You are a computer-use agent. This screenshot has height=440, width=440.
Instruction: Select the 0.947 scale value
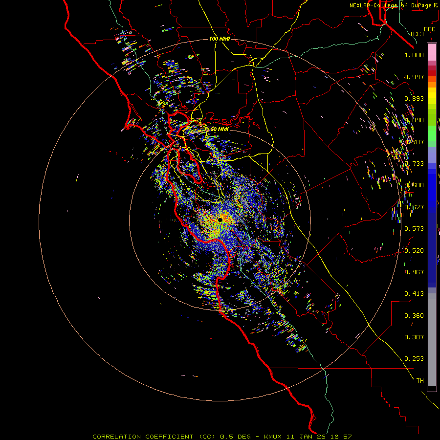(414, 77)
